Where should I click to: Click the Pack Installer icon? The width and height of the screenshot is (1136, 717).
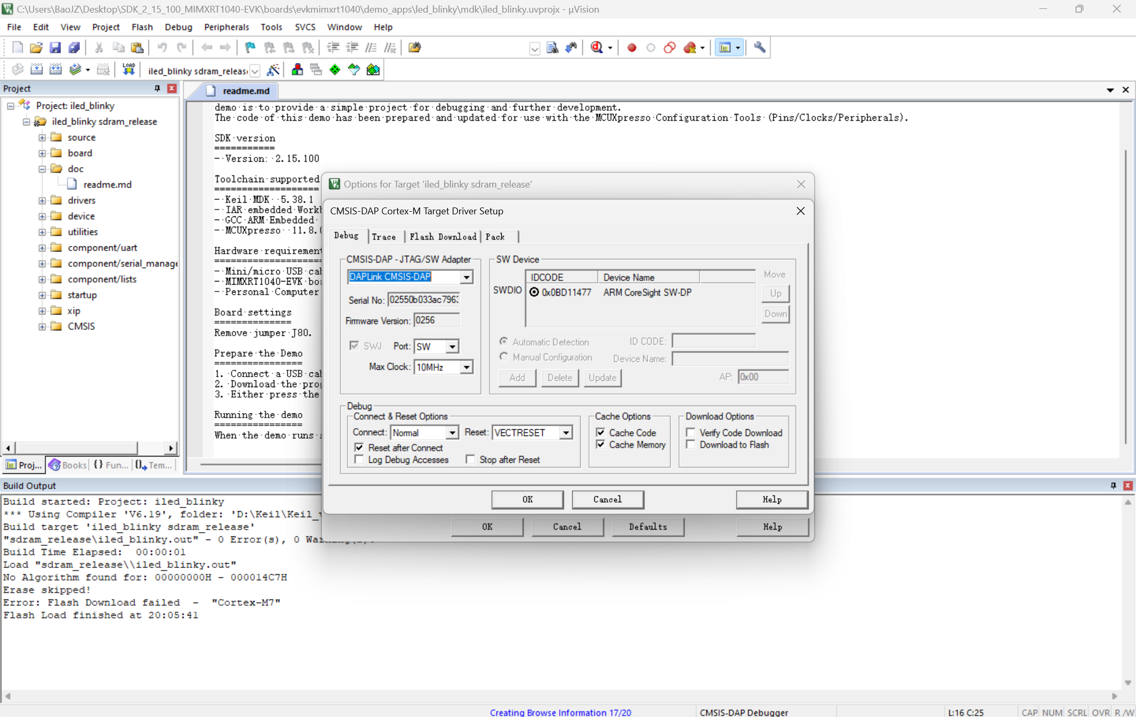tap(373, 69)
